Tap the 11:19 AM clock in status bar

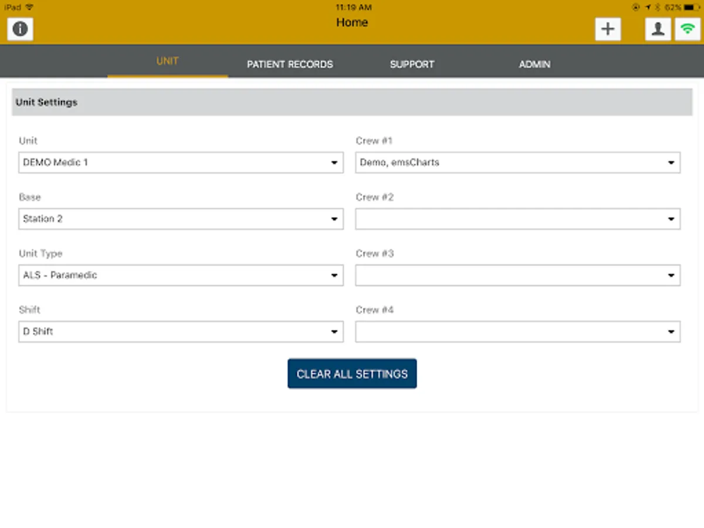pos(353,8)
